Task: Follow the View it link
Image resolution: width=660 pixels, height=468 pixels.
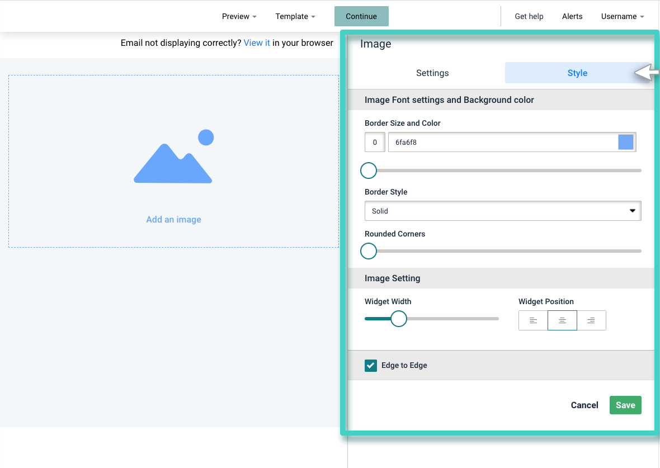Action: [256, 43]
